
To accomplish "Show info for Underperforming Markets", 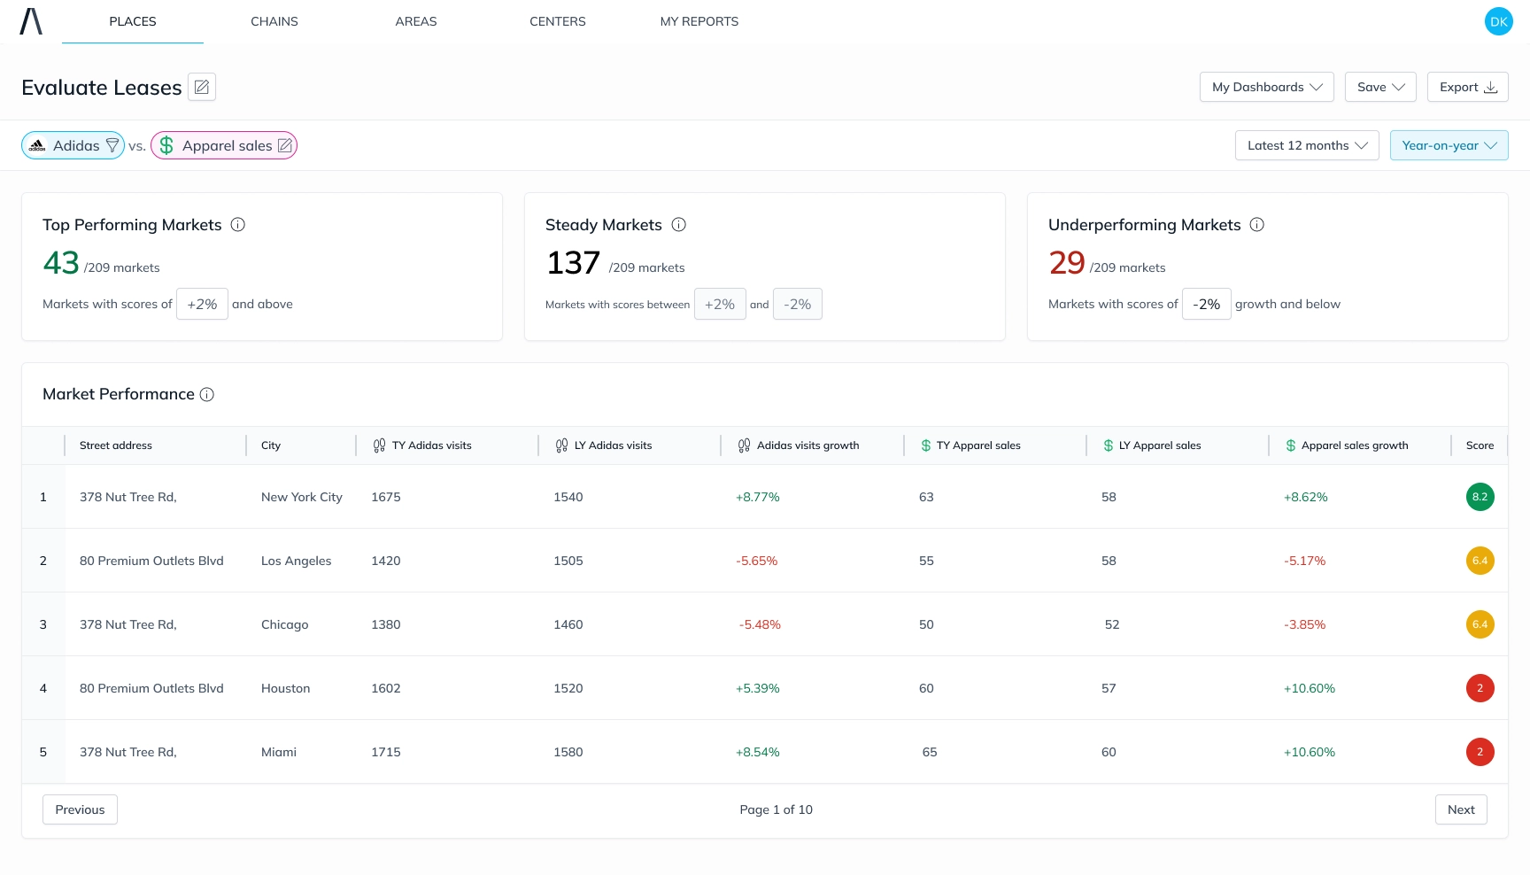I will point(1257,225).
